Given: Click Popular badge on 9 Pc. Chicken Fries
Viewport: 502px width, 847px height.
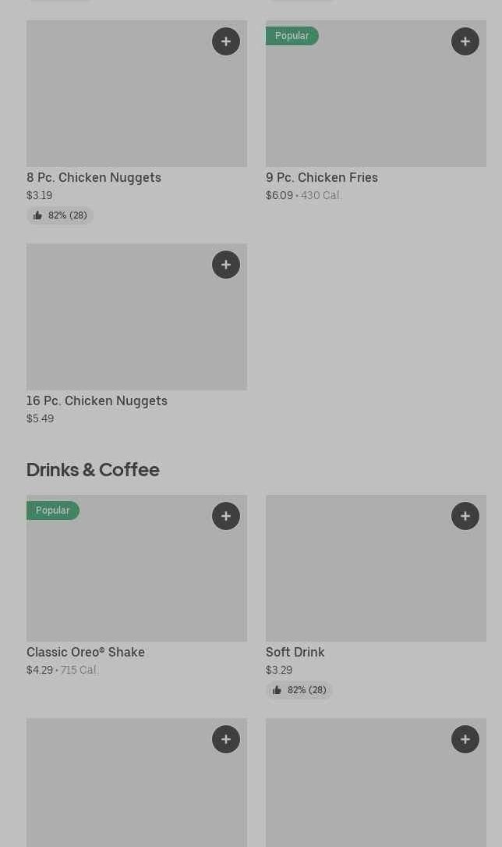Looking at the screenshot, I should 292,36.
